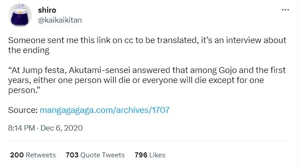
Task: Click the Dec 6, 2020 date
Action: pos(62,128)
